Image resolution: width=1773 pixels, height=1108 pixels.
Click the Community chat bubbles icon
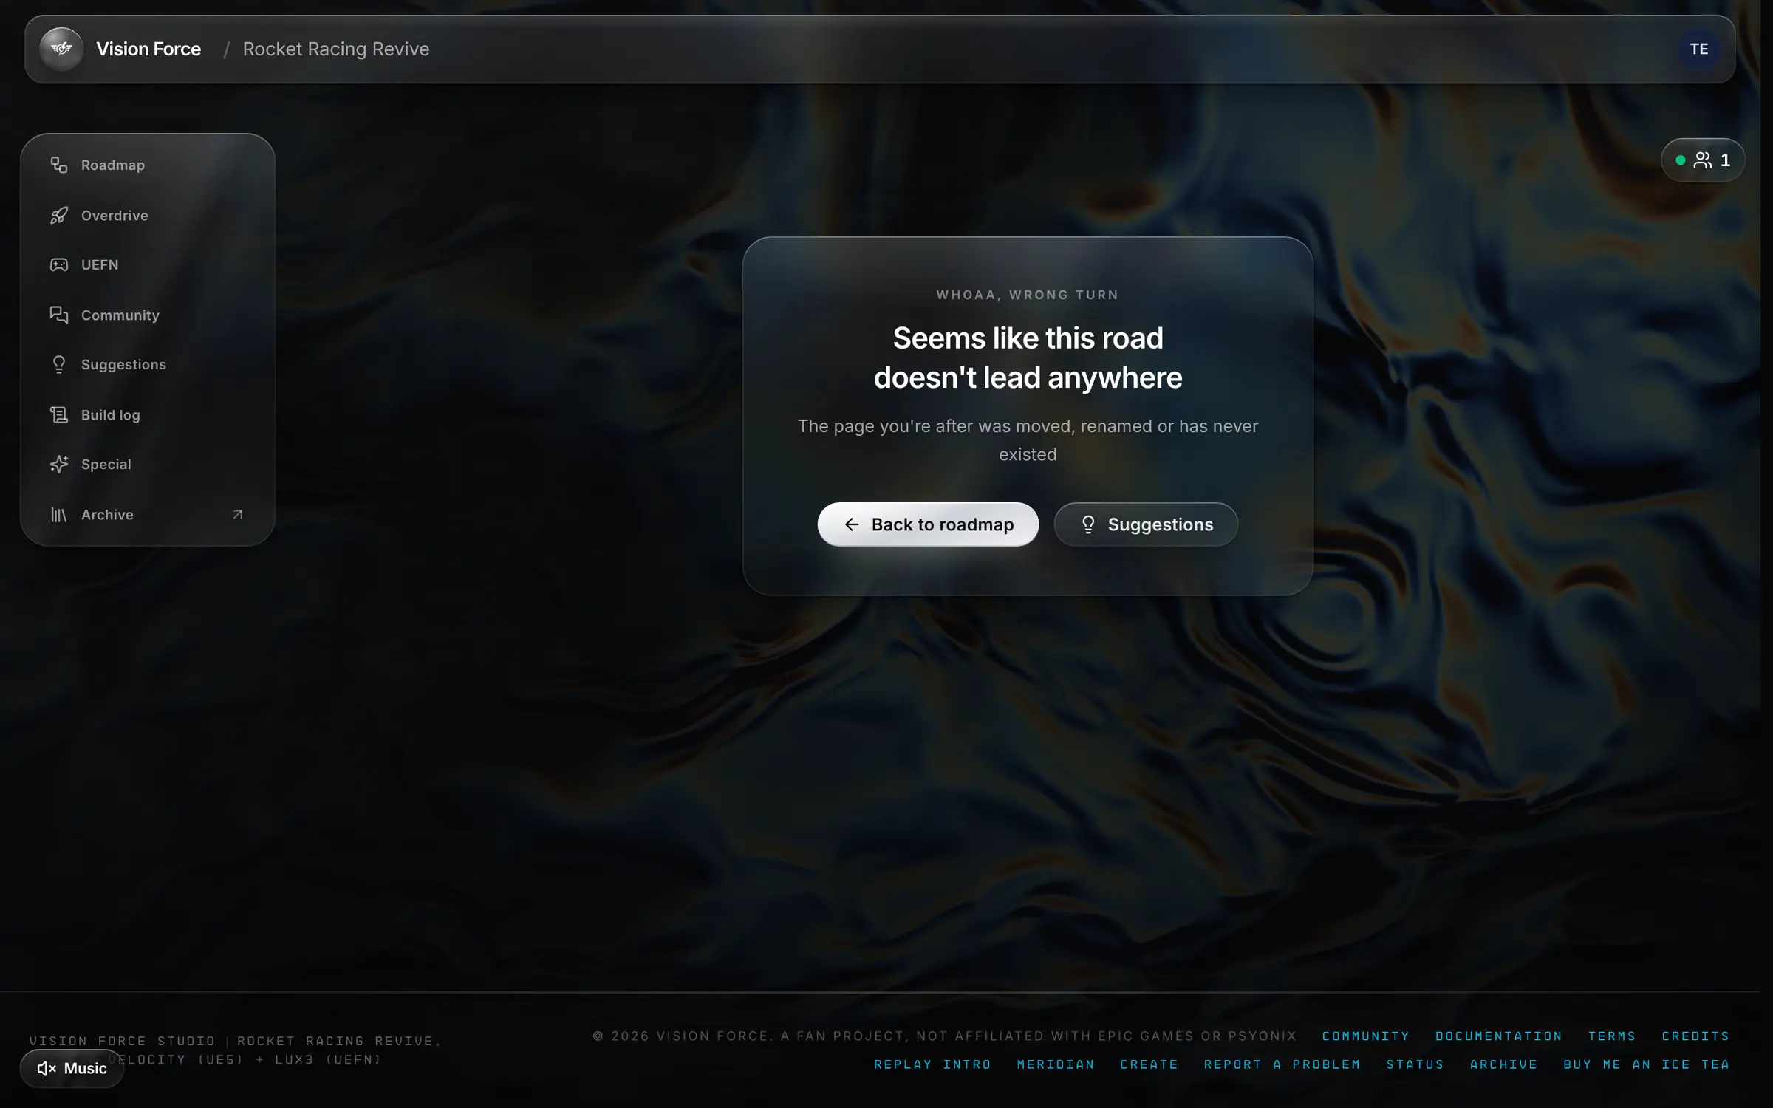pyautogui.click(x=59, y=315)
